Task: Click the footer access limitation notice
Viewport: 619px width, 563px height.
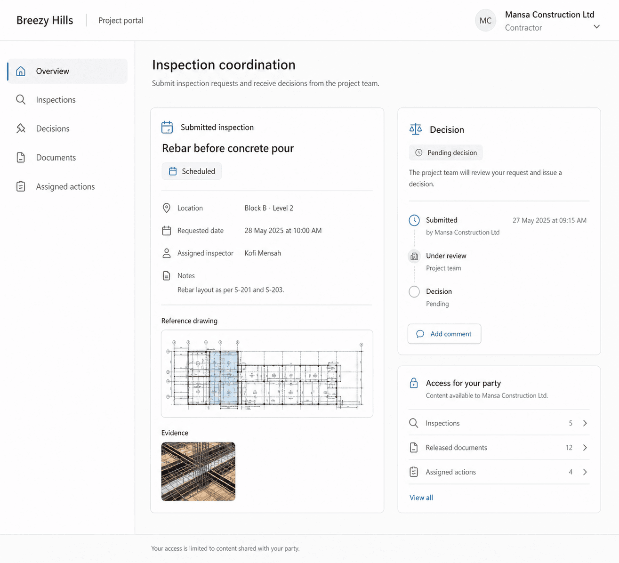Action: tap(225, 548)
